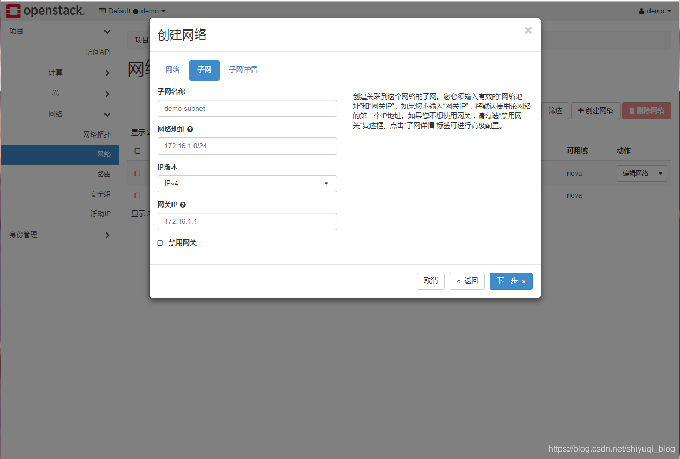The image size is (680, 459).
Task: Click nova in the first table row
Action: coord(574,174)
